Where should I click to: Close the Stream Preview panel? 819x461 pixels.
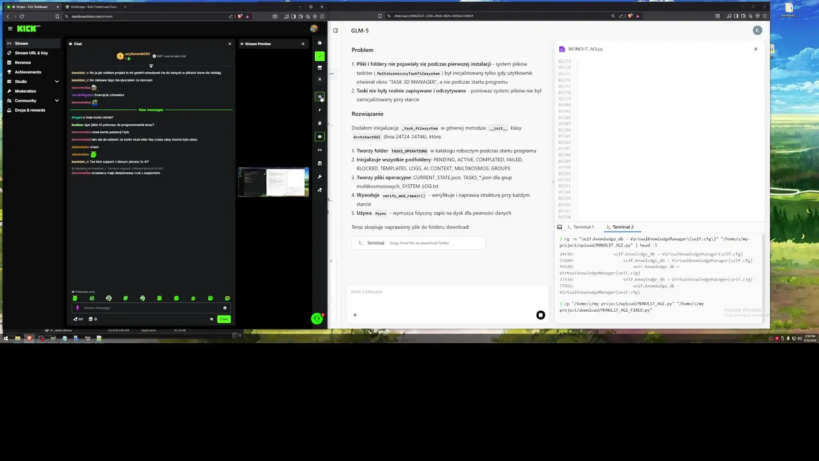tap(303, 44)
